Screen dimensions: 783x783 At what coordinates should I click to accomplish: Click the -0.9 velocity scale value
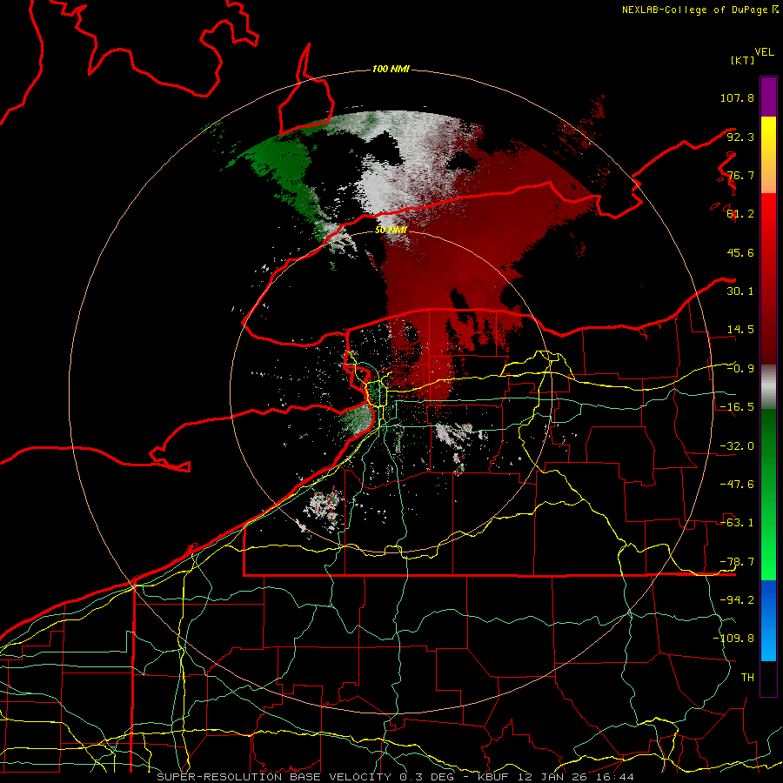(x=740, y=369)
